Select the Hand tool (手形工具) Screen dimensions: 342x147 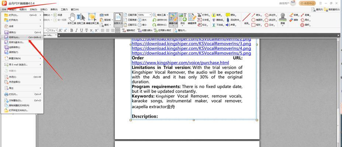(72, 18)
